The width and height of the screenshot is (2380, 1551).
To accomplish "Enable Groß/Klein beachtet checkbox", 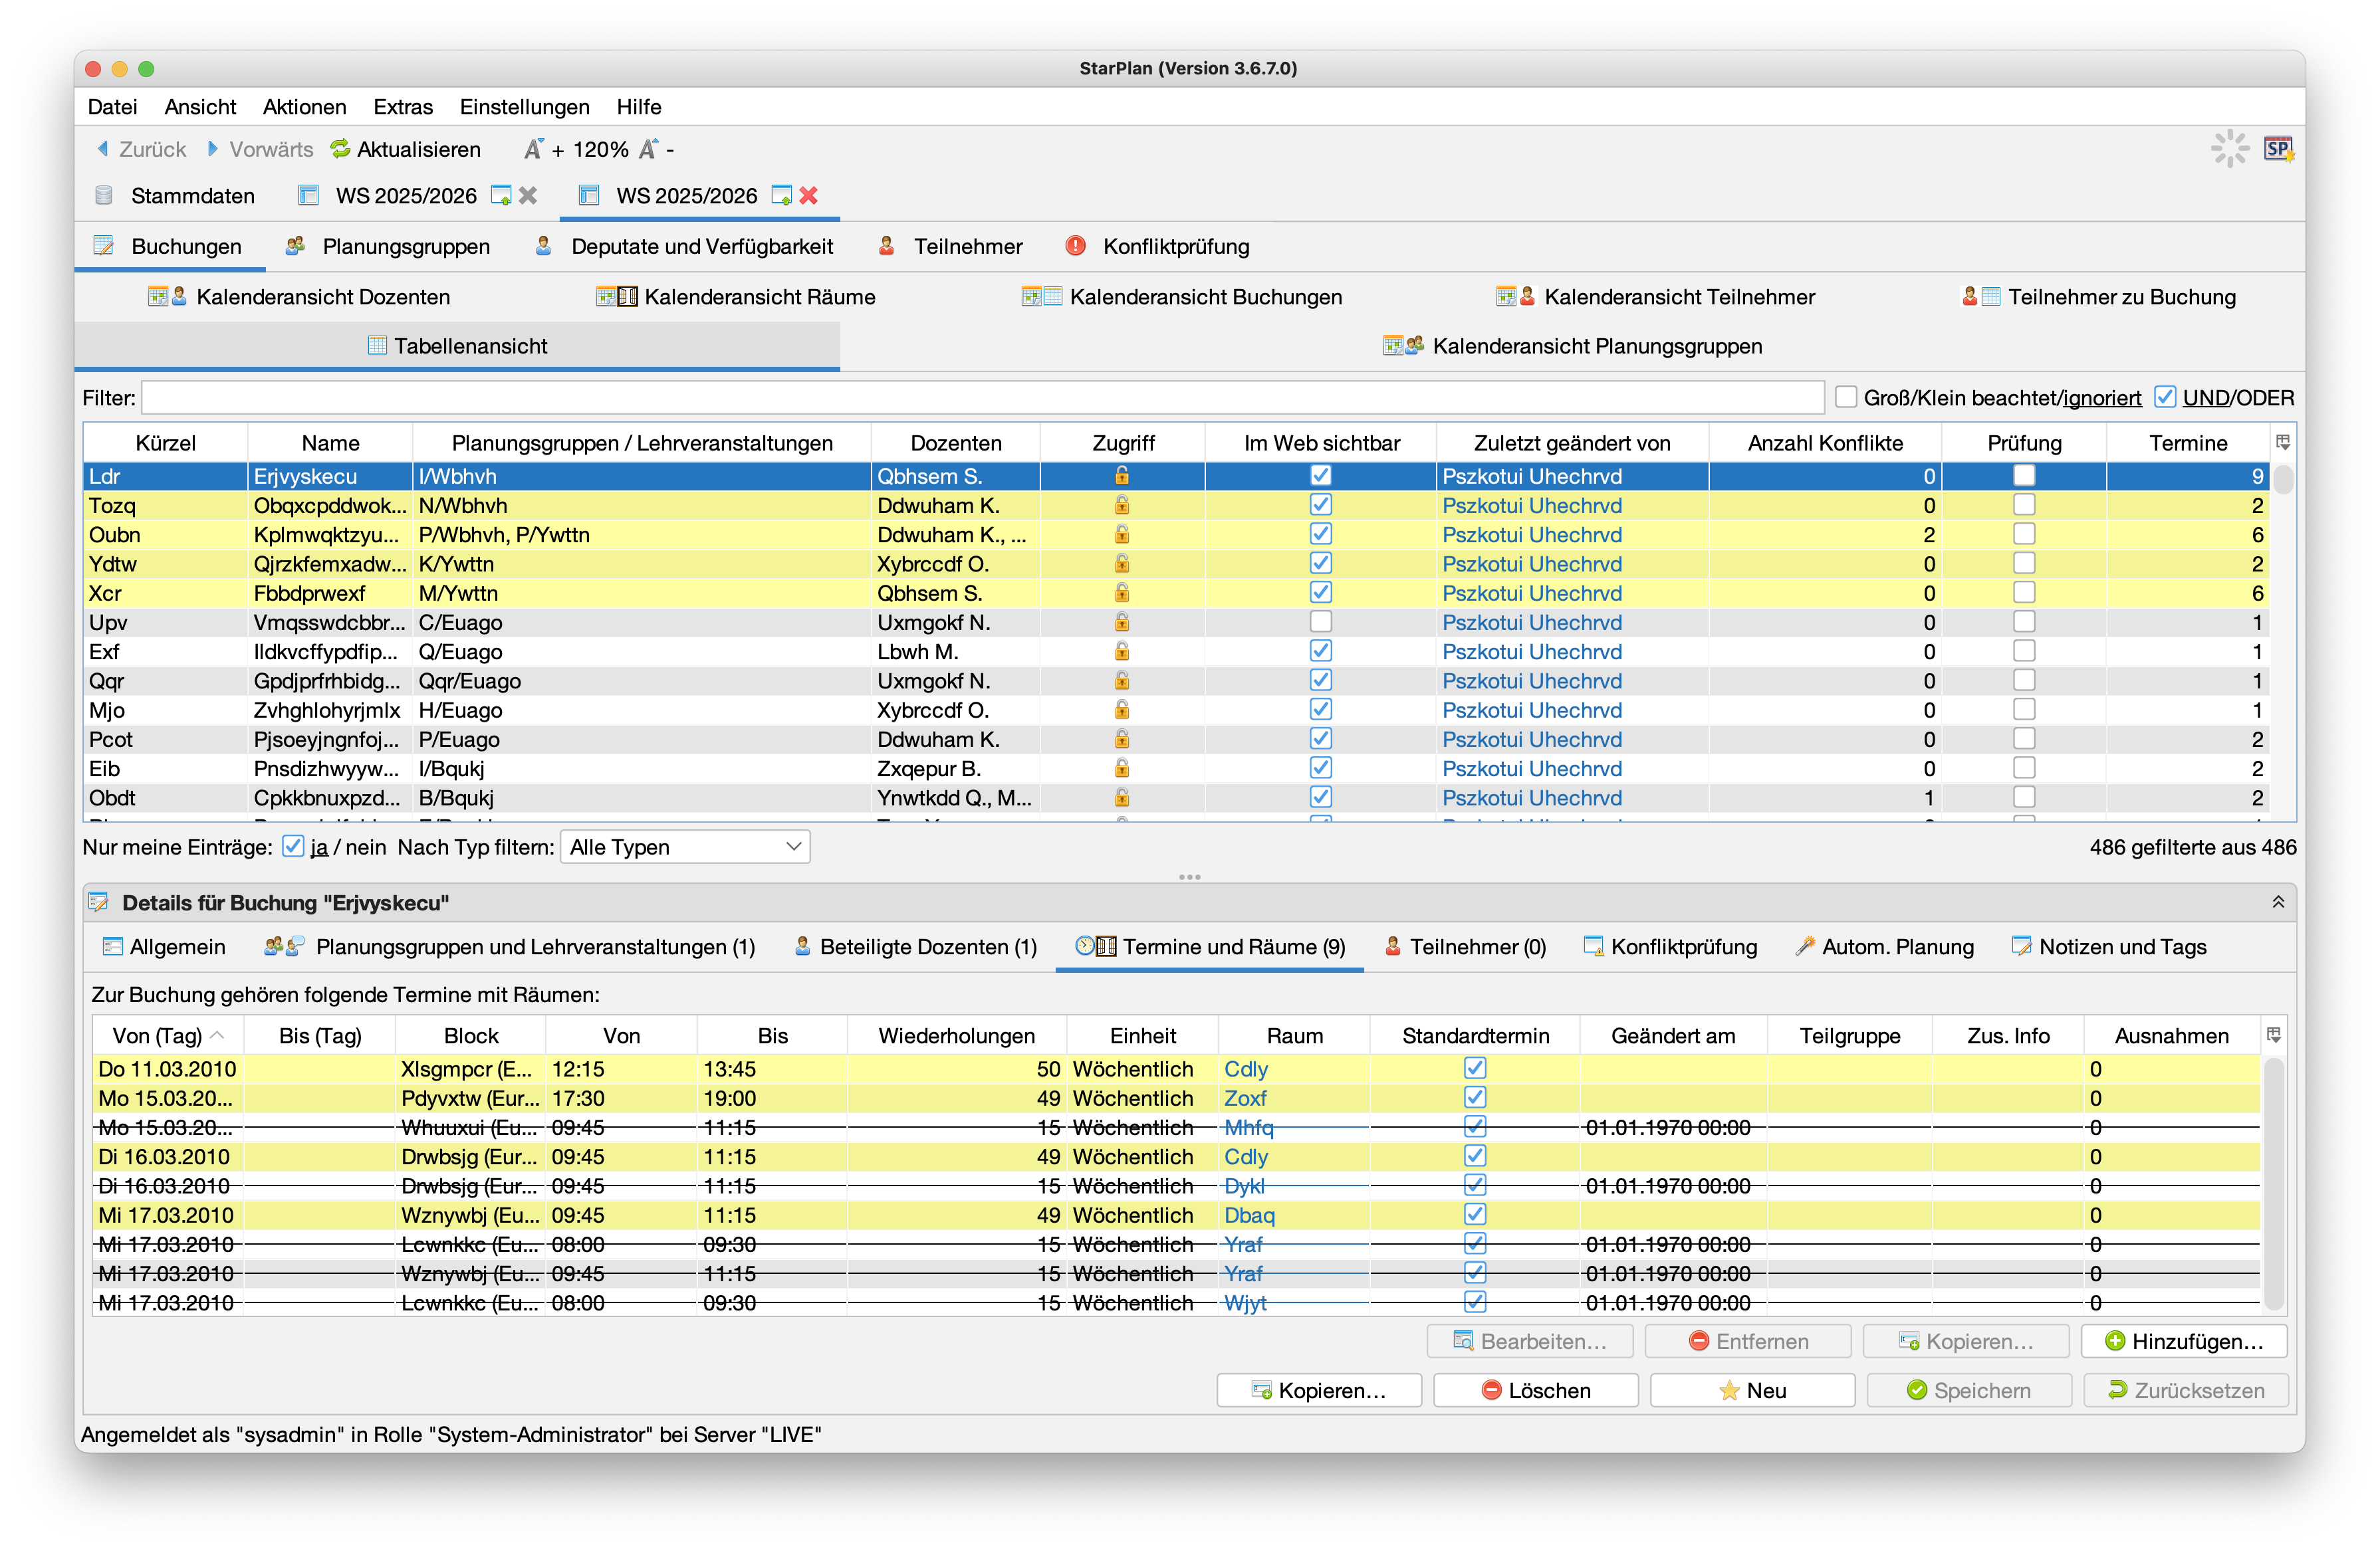I will (x=1846, y=398).
